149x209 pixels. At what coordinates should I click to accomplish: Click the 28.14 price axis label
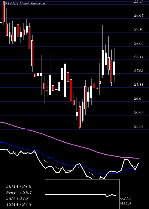[x=139, y=57]
